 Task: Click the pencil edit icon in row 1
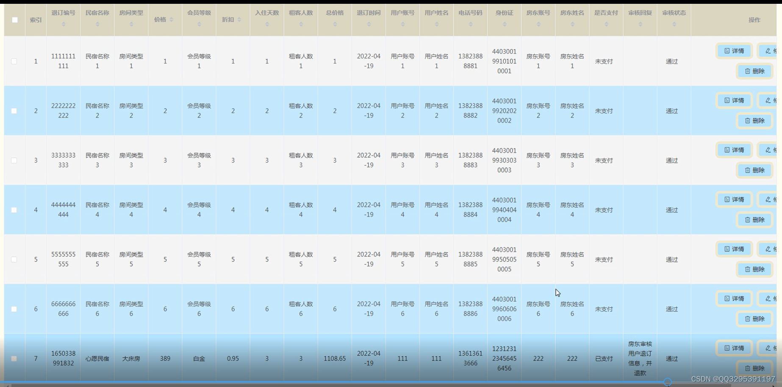pyautogui.click(x=768, y=51)
